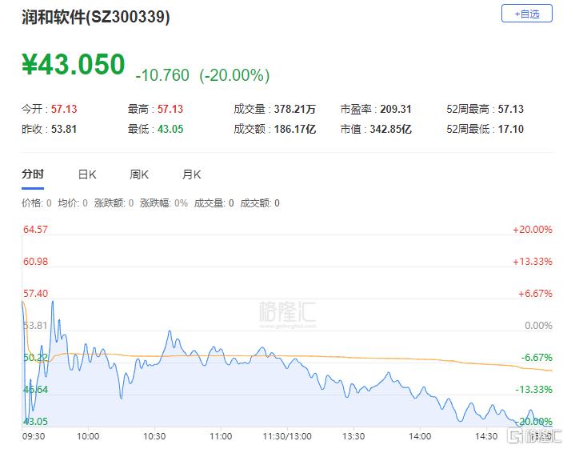
Task: Select the stock title 润和软件(SZ300339)
Action: coord(96,17)
